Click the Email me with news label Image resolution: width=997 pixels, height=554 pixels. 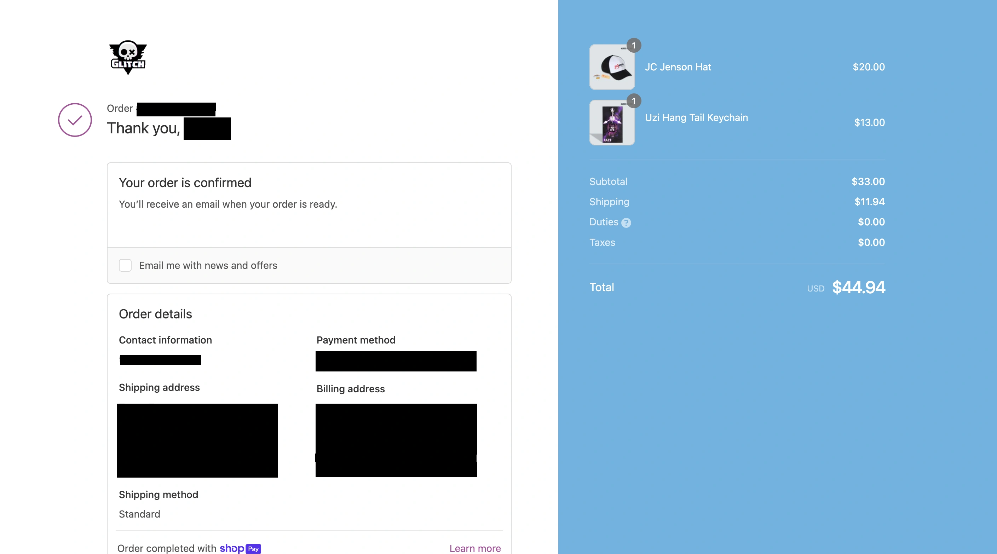(208, 265)
